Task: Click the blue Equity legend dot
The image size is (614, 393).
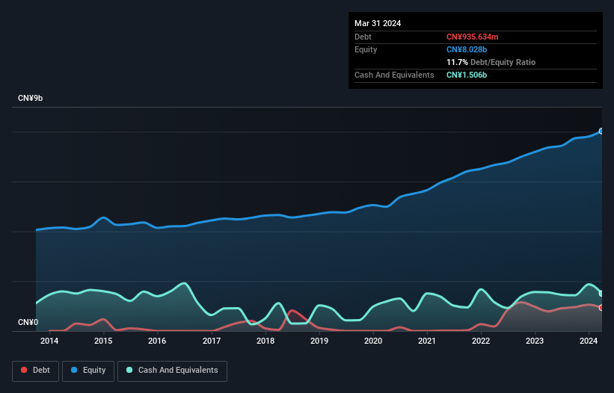Action: 74,370
